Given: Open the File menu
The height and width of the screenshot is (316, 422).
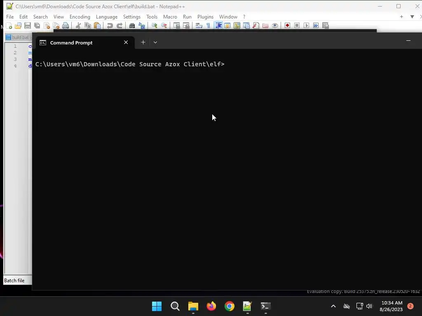Looking at the screenshot, I should [x=10, y=16].
